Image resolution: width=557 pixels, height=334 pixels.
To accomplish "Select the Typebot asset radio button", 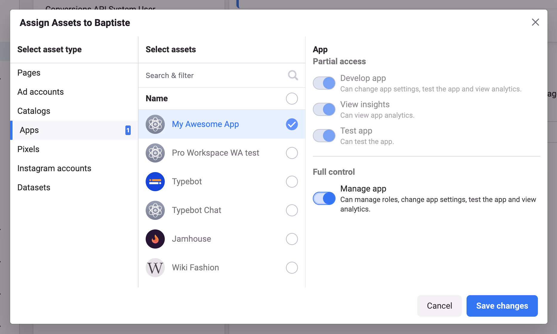I will [x=292, y=181].
